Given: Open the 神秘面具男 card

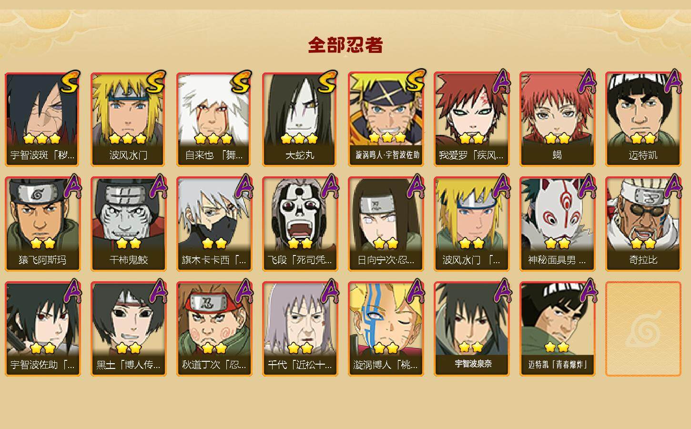Looking at the screenshot, I should tap(558, 224).
